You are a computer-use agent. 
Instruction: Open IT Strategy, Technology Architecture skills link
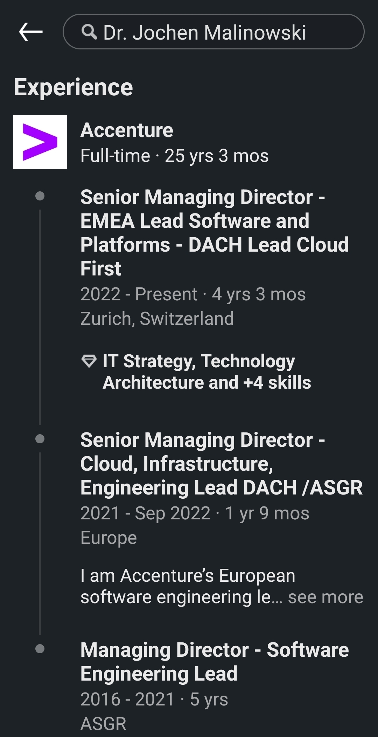coord(206,371)
